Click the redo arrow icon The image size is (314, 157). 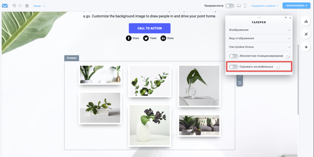(x=20, y=6)
